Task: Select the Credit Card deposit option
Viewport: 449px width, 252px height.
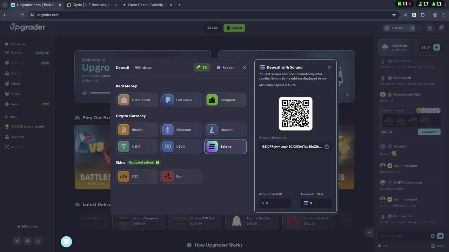Action: 137,100
